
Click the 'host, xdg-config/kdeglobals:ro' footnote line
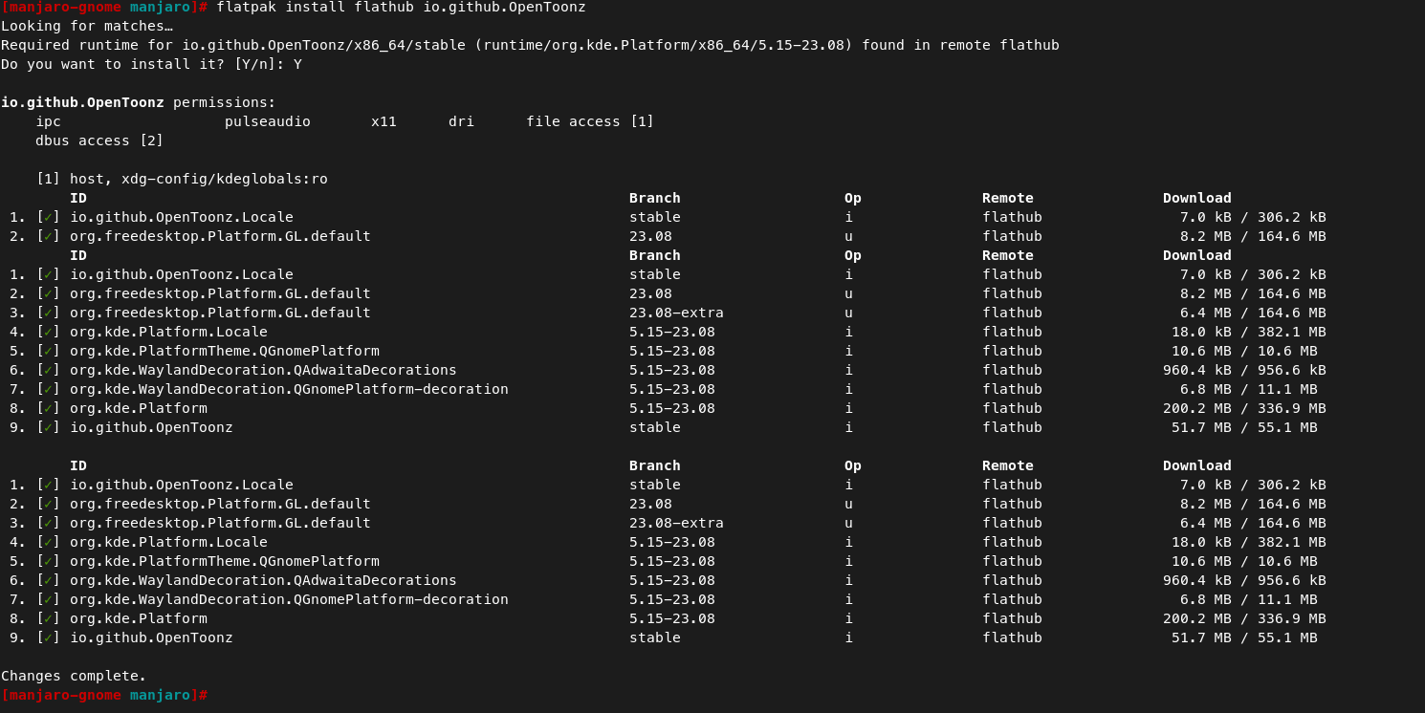tap(198, 179)
